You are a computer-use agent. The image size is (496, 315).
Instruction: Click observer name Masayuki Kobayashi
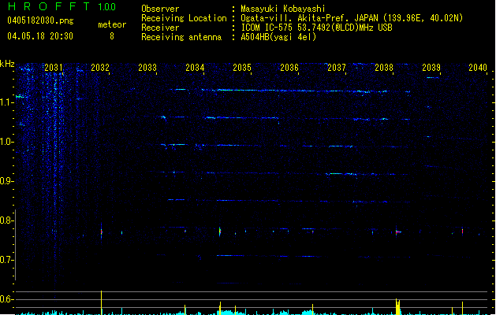tap(283, 9)
